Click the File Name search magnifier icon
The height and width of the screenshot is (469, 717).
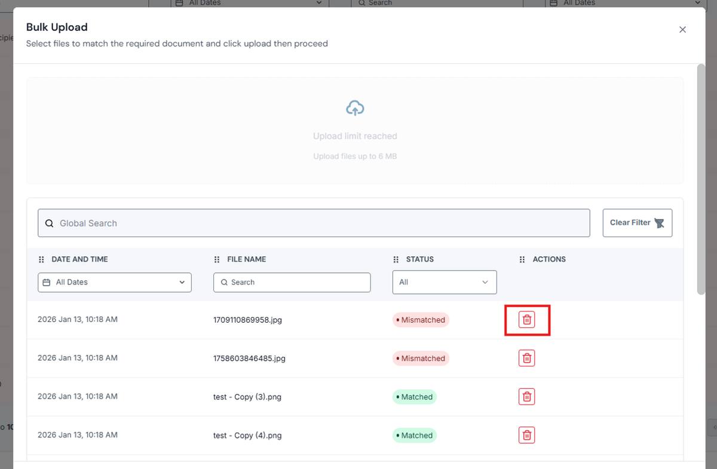224,282
